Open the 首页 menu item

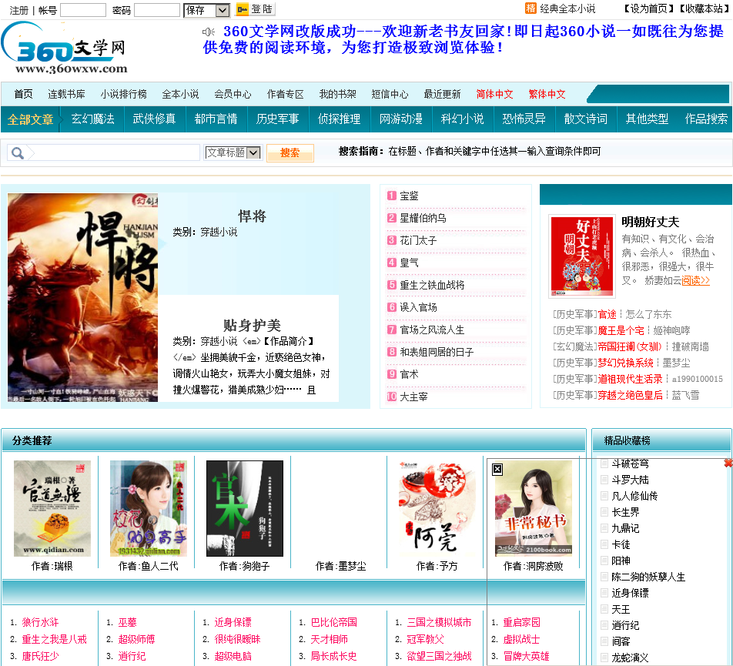(23, 95)
